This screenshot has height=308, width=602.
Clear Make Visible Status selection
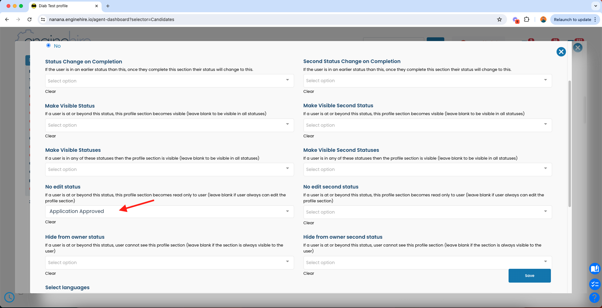pyautogui.click(x=50, y=136)
